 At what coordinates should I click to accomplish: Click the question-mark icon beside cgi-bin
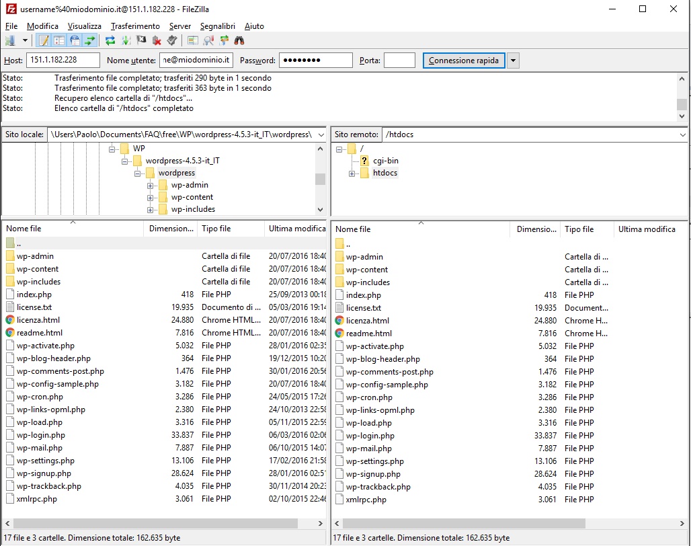(364, 161)
